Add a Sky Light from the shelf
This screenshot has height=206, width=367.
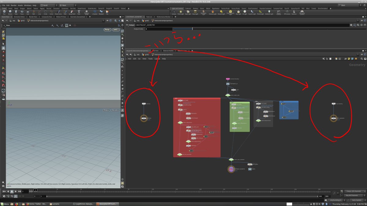pos(238,13)
